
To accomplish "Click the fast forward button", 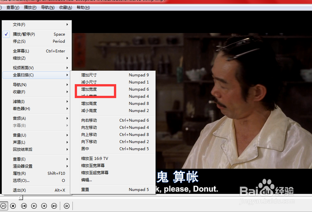I will (44, 206).
